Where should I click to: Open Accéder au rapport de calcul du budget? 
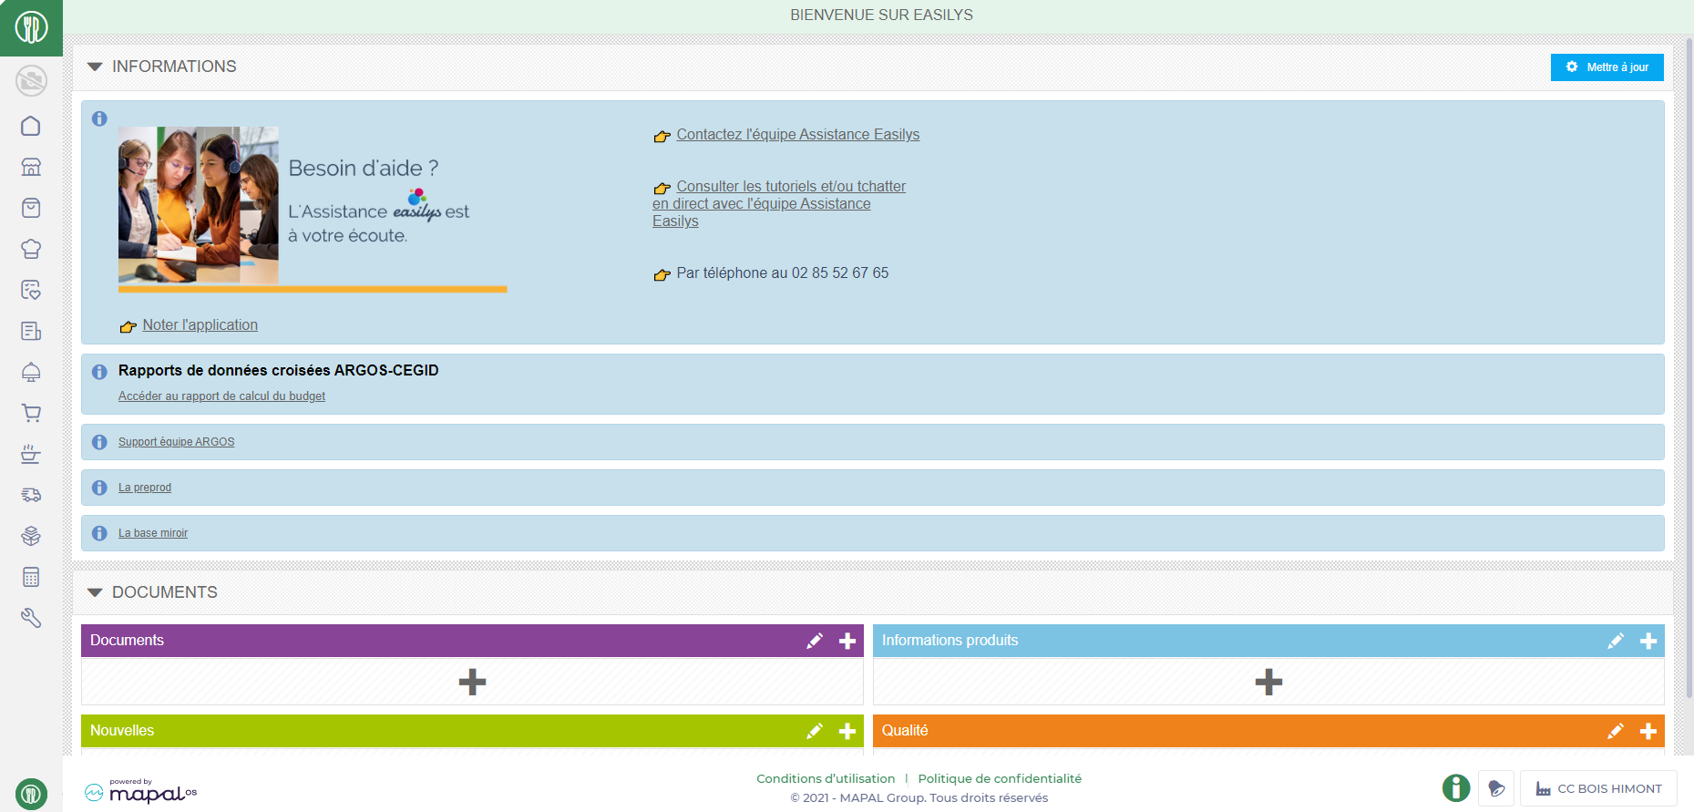coord(221,396)
